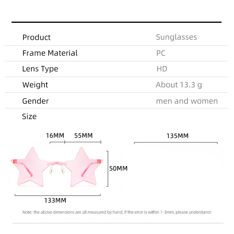Click the About 13.3 g value
This screenshot has height=234, width=234.
click(179, 85)
